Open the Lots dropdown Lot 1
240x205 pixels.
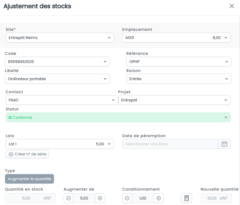60,144
